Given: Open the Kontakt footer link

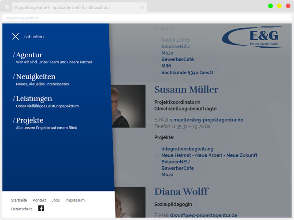Looking at the screenshot, I should click(x=39, y=200).
